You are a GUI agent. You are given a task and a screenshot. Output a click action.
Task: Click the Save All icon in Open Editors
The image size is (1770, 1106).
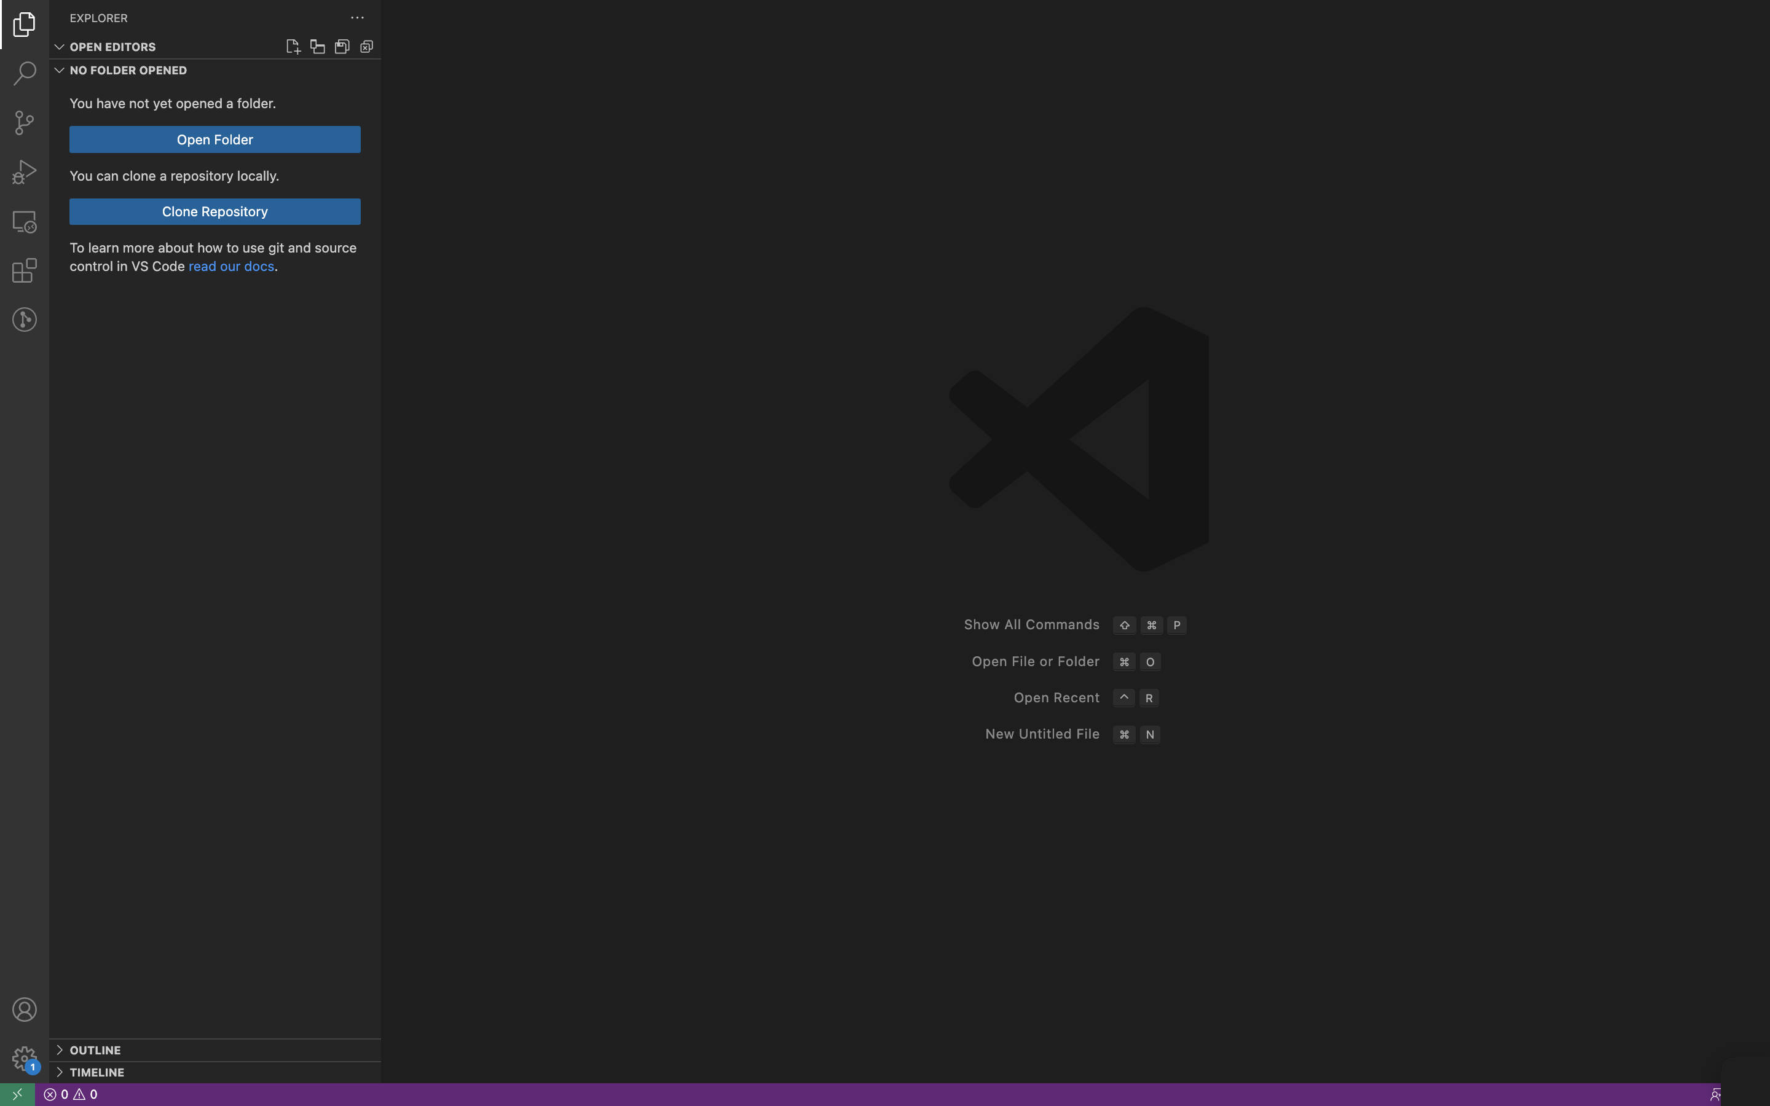pos(342,47)
